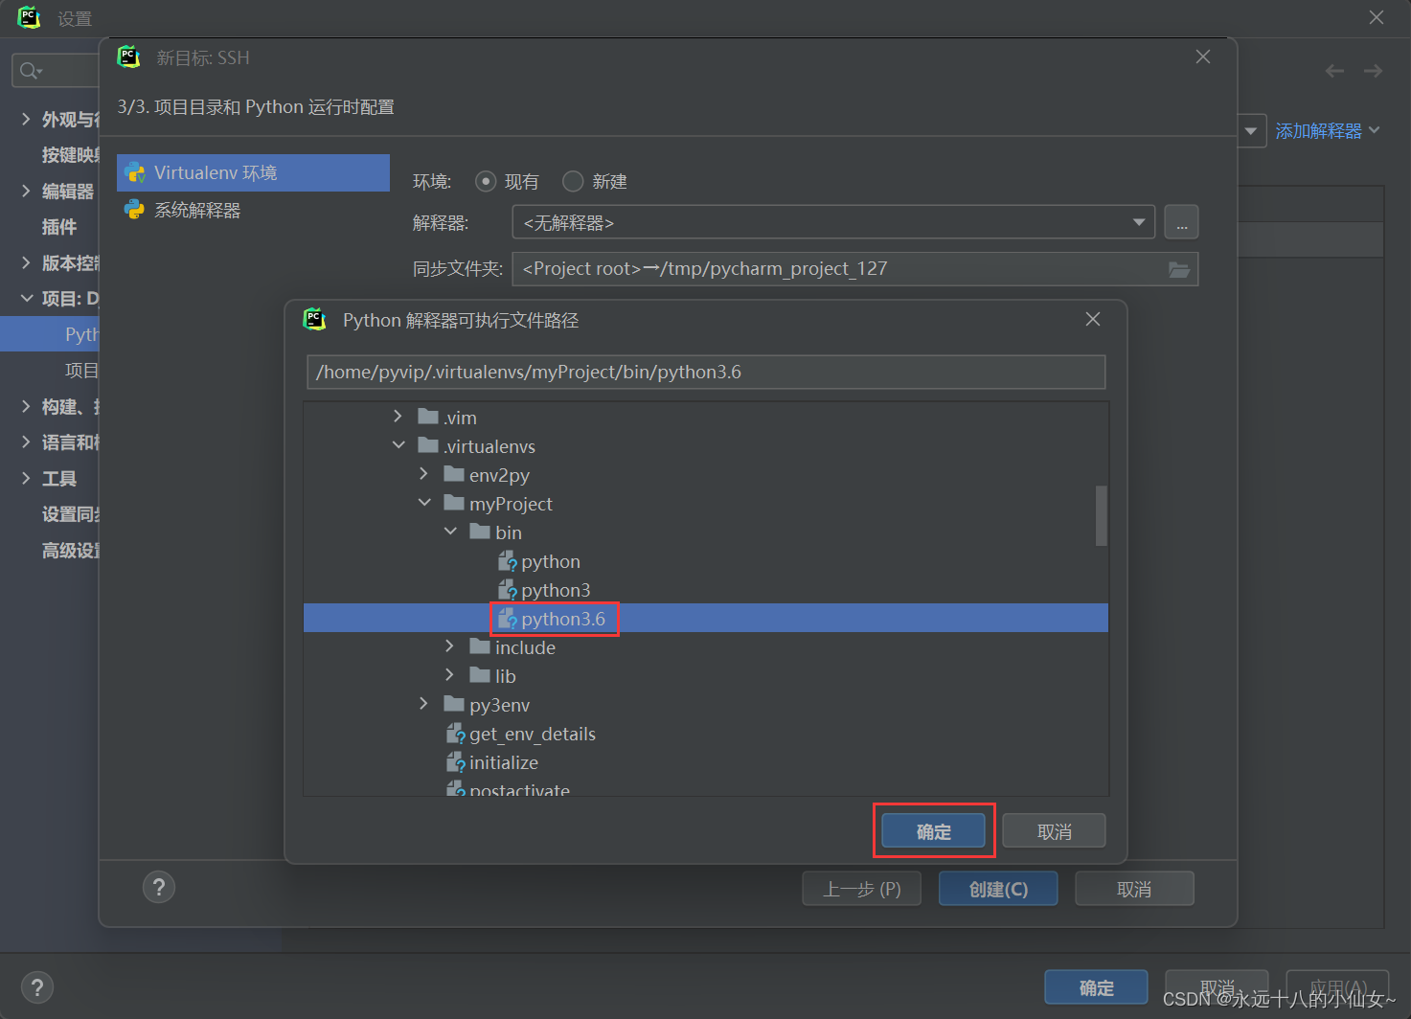Open the Tools (工具) settings category
Image resolution: width=1411 pixels, height=1019 pixels.
(58, 479)
